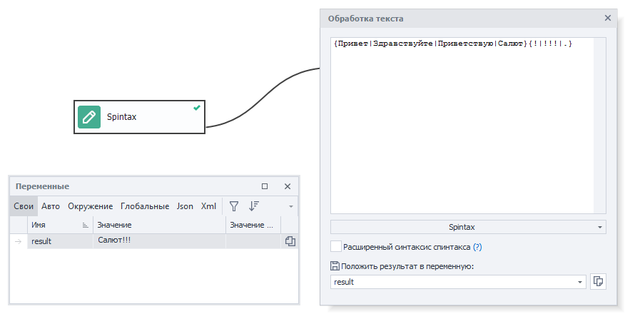Click the green pencil icon on Spintax node
Viewport: 625px width, 314px height.
point(89,117)
